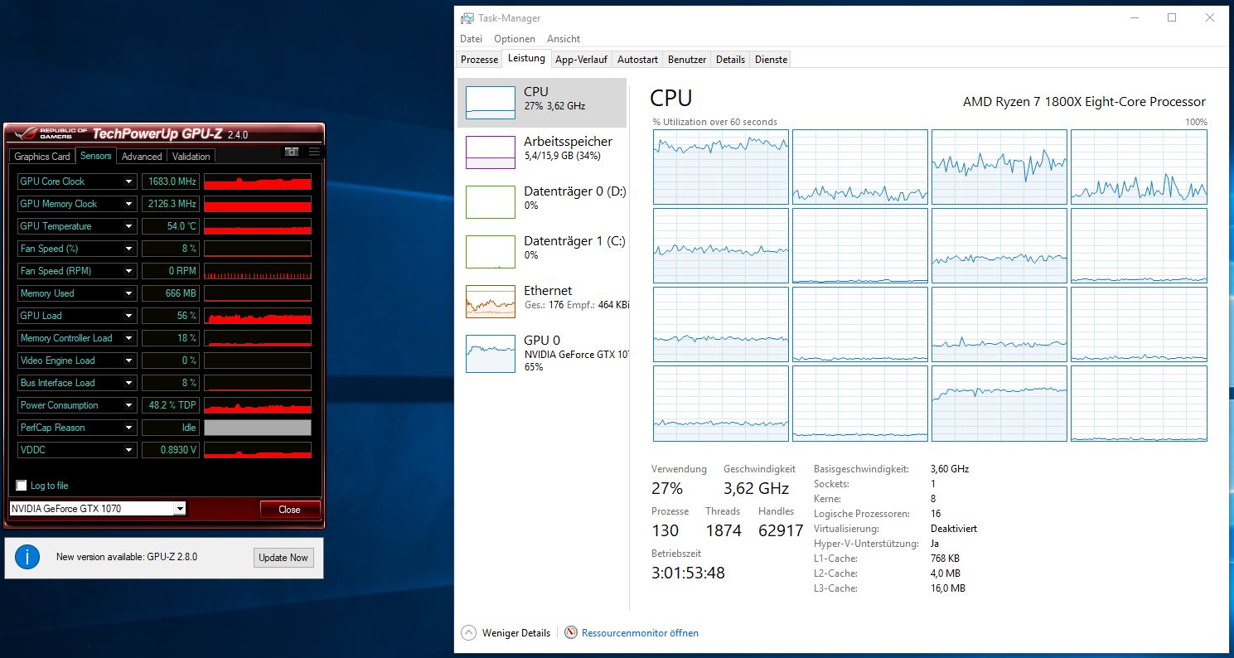Click the Handles count 62917

pos(781,530)
